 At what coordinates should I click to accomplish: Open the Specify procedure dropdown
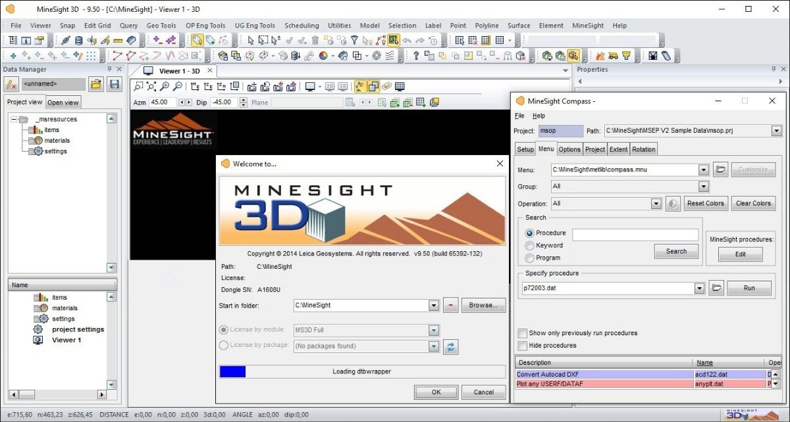pos(699,288)
